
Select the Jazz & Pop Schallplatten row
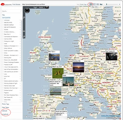pyautogui.click(x=11, y=69)
